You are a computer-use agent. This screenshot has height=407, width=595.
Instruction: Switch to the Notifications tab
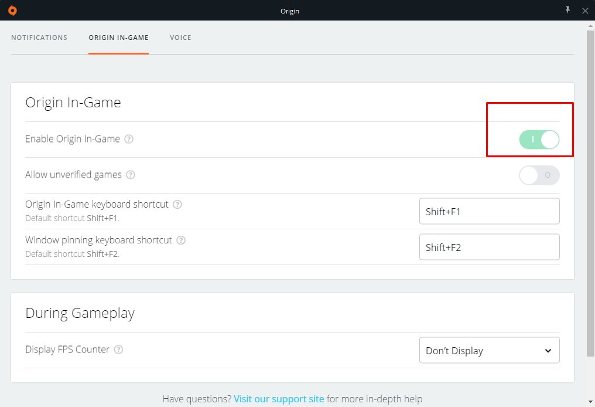point(39,38)
